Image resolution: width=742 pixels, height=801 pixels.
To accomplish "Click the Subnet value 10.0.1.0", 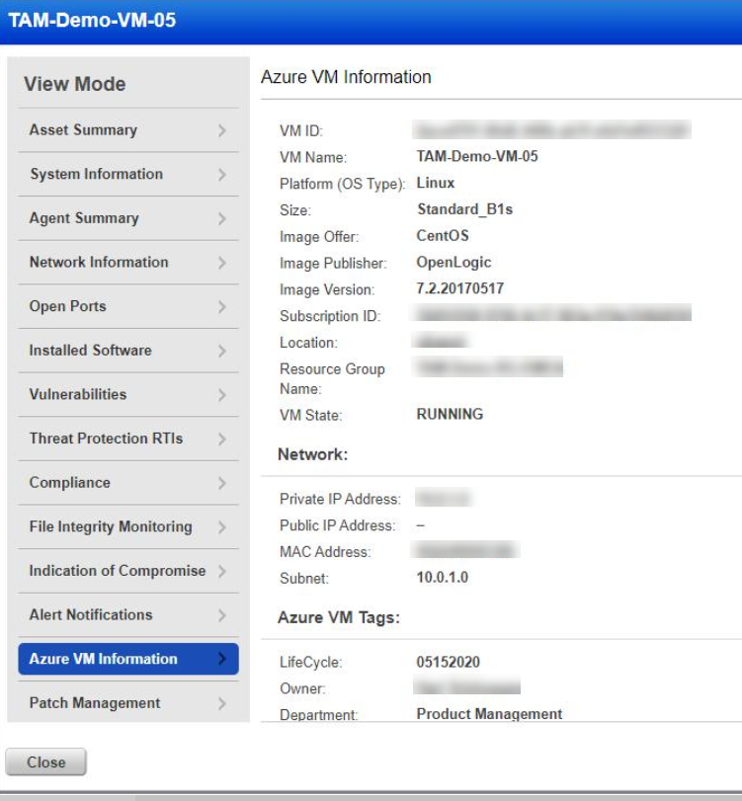I will (443, 578).
